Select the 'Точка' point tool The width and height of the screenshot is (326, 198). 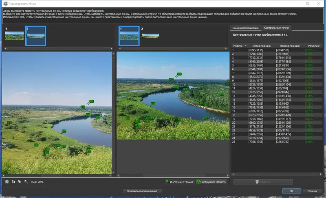[179, 182]
